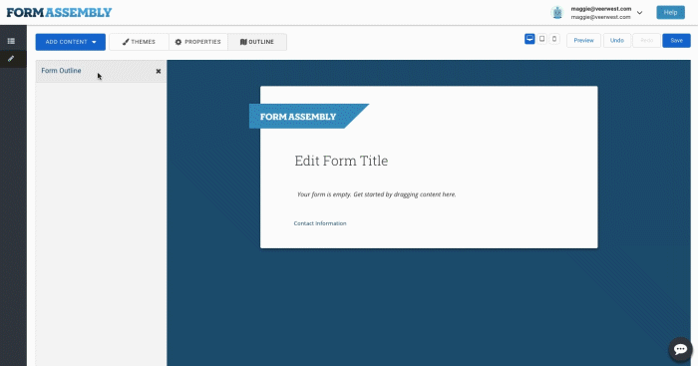Viewport: 698px width, 366px height.
Task: Click the maggie@veerwest.com account name
Action: (601, 9)
